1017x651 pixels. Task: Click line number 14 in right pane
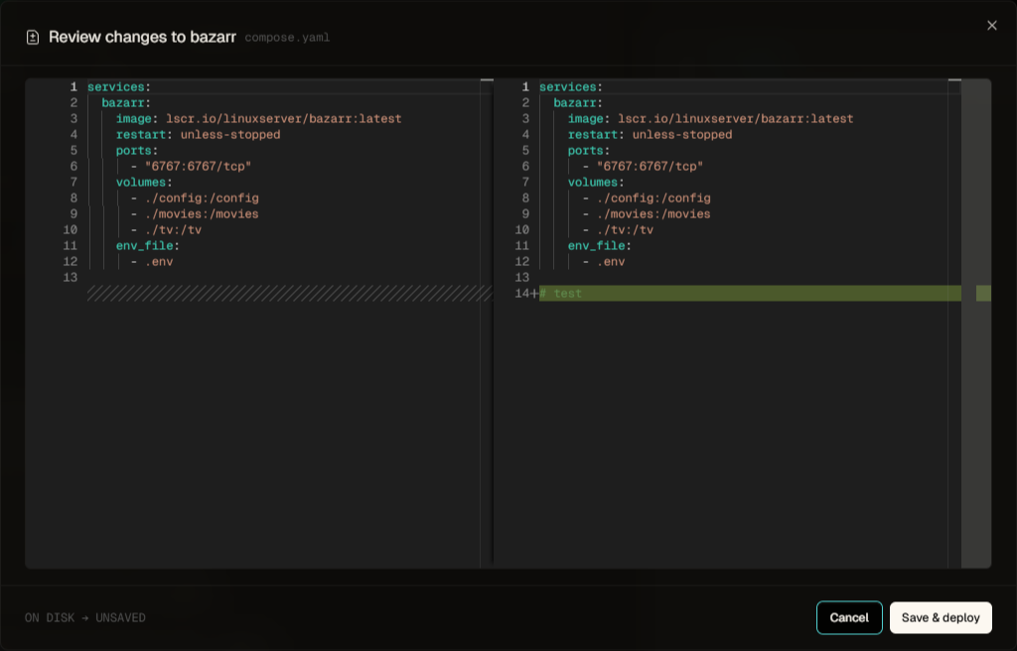pos(522,293)
